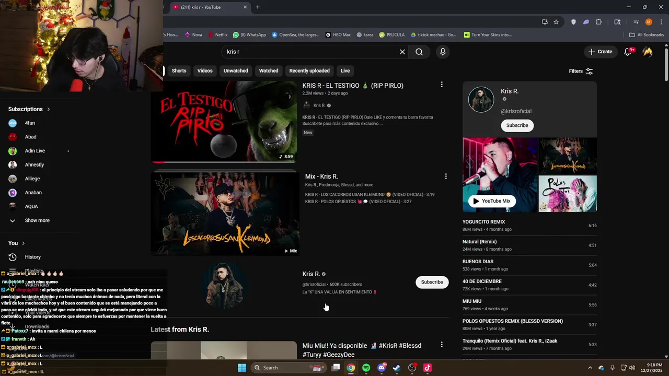The height and width of the screenshot is (376, 669).
Task: Open more options for EL TESTIGO video
Action: tap(442, 85)
